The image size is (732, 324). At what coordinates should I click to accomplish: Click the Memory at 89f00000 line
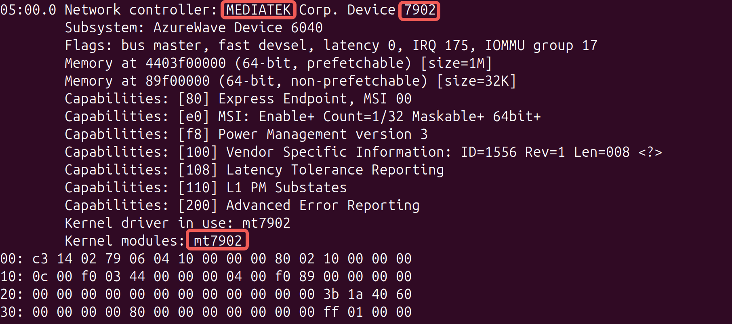pos(291,81)
